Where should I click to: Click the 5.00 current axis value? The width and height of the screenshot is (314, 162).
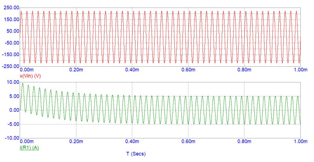14,96
